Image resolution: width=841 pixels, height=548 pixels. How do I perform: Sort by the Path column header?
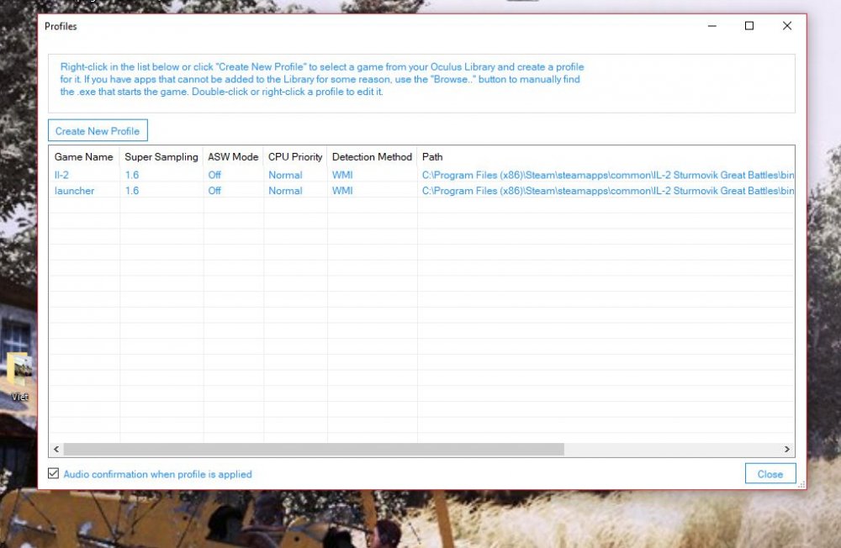[606, 157]
